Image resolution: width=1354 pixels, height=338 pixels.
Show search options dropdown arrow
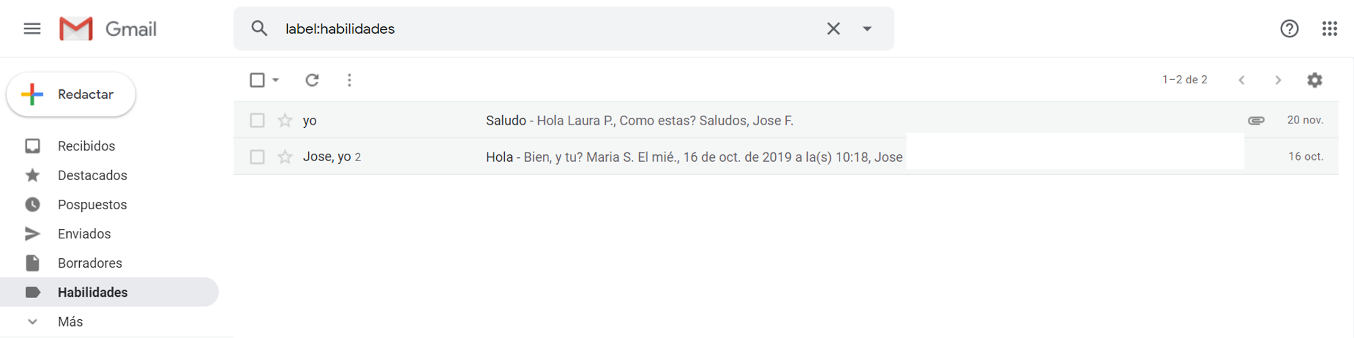coord(867,28)
